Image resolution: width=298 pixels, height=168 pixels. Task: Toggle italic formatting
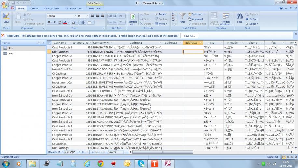(54, 22)
